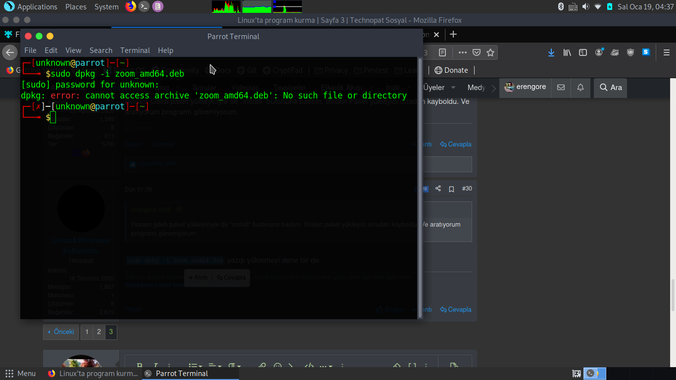Open the CPU system monitor graph

tap(226, 6)
